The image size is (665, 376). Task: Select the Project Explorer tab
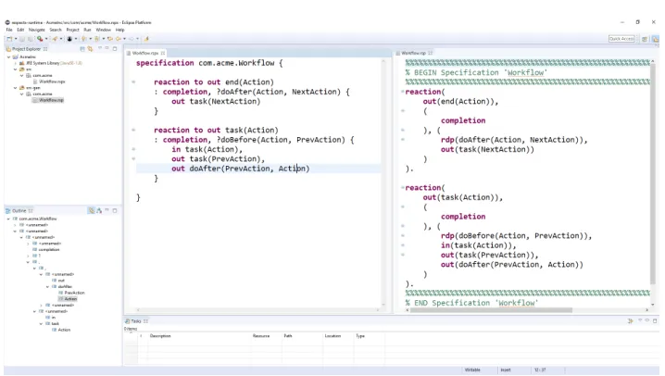tap(26, 49)
